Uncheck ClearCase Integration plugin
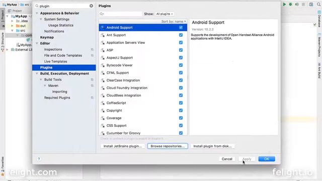Screen dimensions: 322x181 point(181,80)
